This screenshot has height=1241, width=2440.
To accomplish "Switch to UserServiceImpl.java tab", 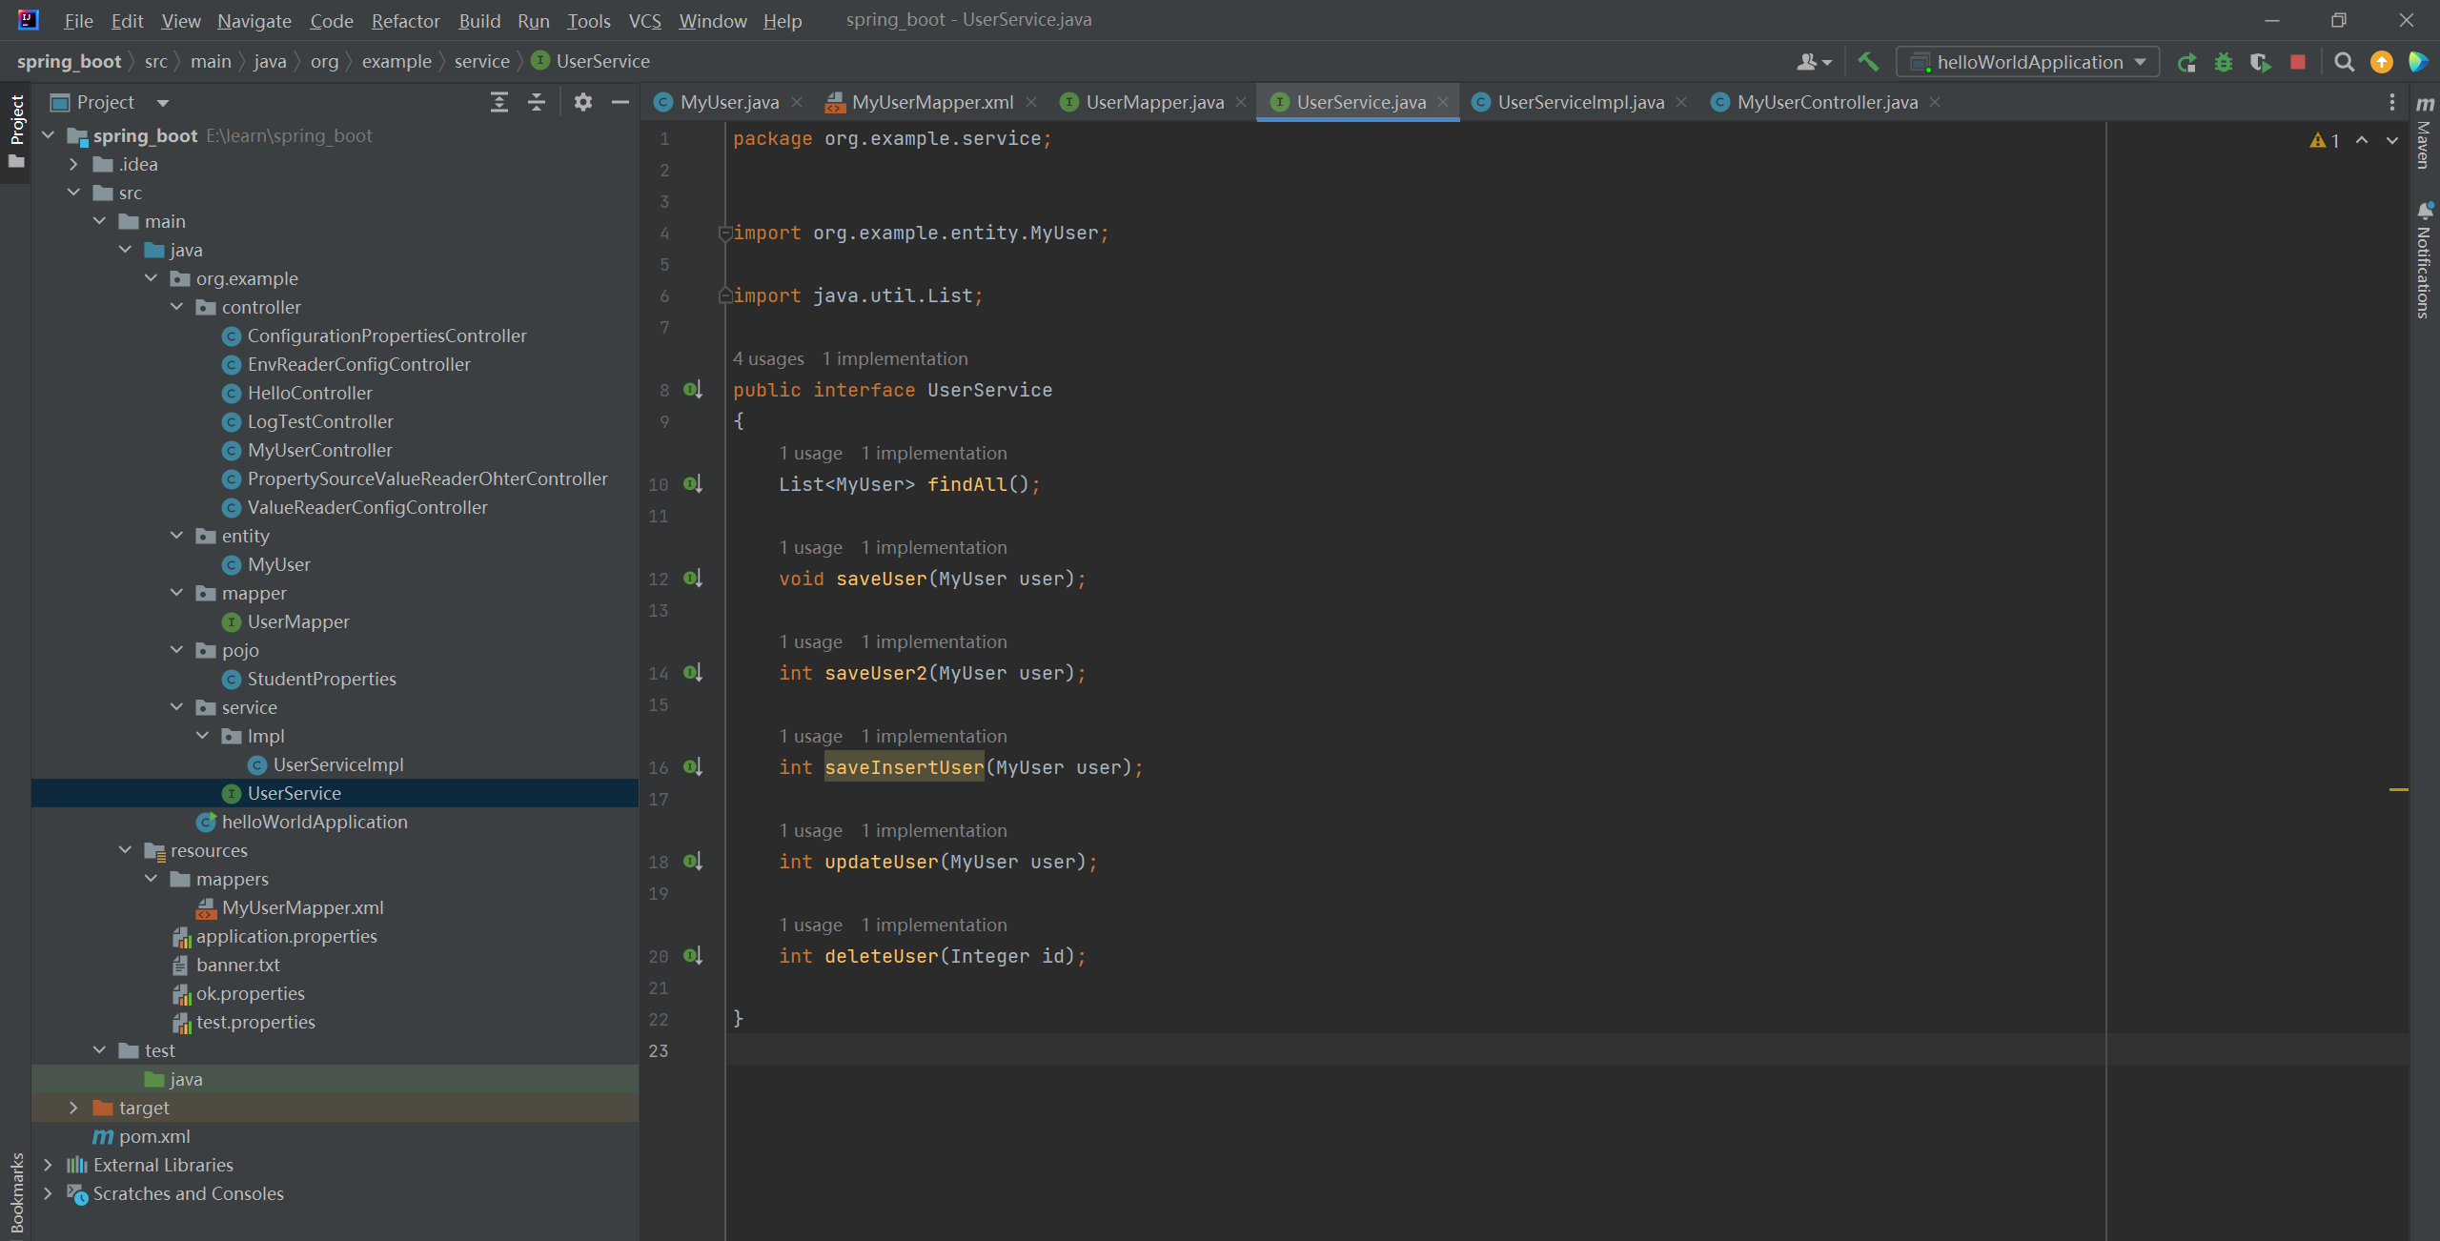I will 1579,102.
